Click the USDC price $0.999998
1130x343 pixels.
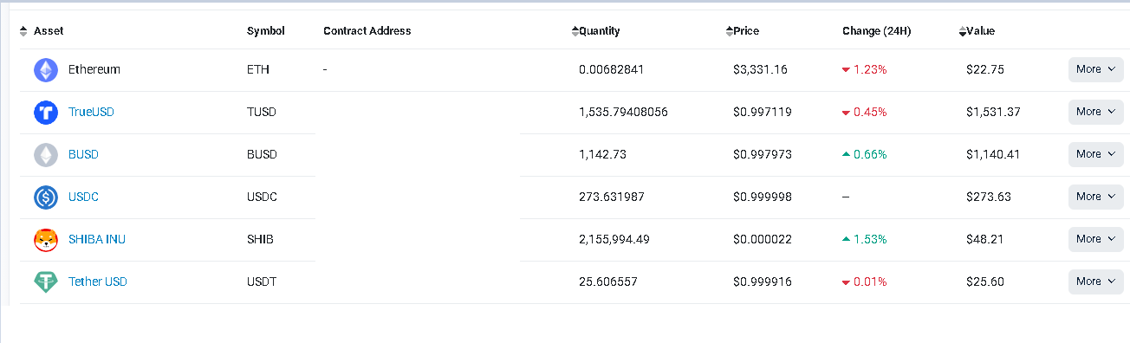[763, 197]
